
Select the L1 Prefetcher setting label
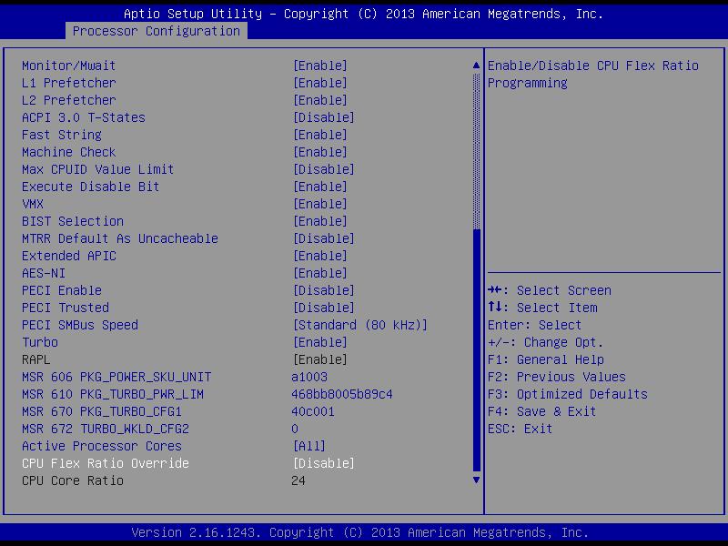tap(69, 83)
